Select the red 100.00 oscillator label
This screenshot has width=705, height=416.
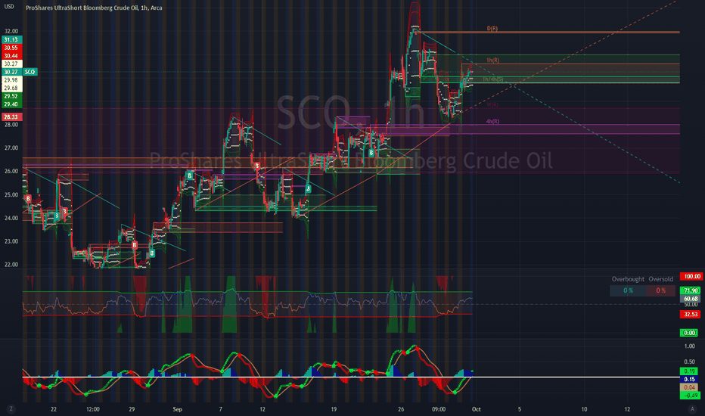tap(691, 276)
